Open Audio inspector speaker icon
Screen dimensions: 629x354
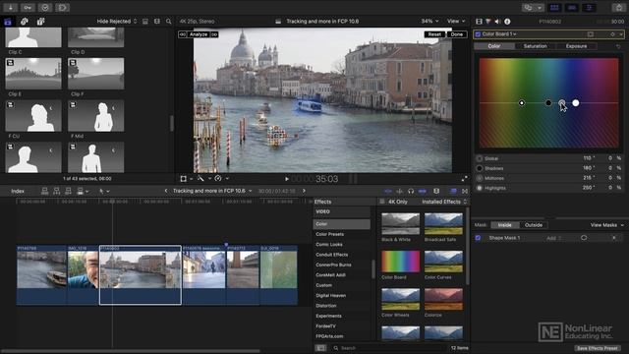click(x=497, y=22)
